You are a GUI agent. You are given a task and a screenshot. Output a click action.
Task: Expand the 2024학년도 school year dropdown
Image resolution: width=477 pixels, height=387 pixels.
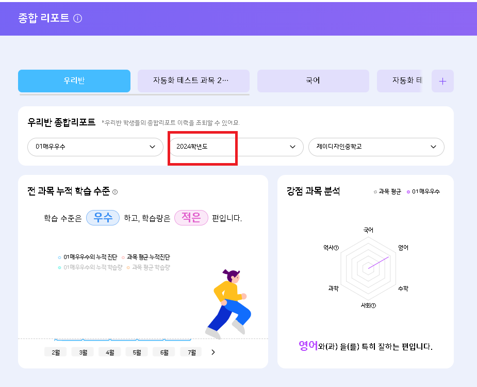pyautogui.click(x=236, y=147)
